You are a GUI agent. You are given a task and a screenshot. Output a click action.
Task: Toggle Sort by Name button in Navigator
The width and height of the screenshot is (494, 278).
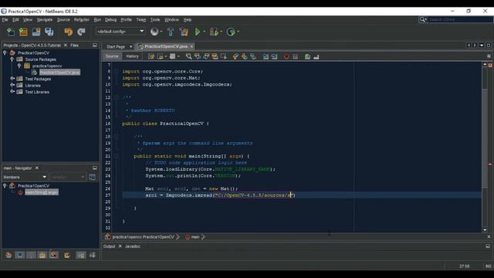(81, 255)
